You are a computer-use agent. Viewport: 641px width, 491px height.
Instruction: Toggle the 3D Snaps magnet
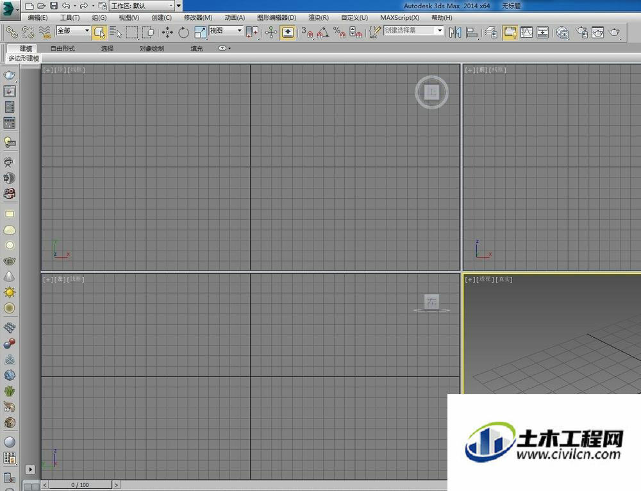[306, 32]
